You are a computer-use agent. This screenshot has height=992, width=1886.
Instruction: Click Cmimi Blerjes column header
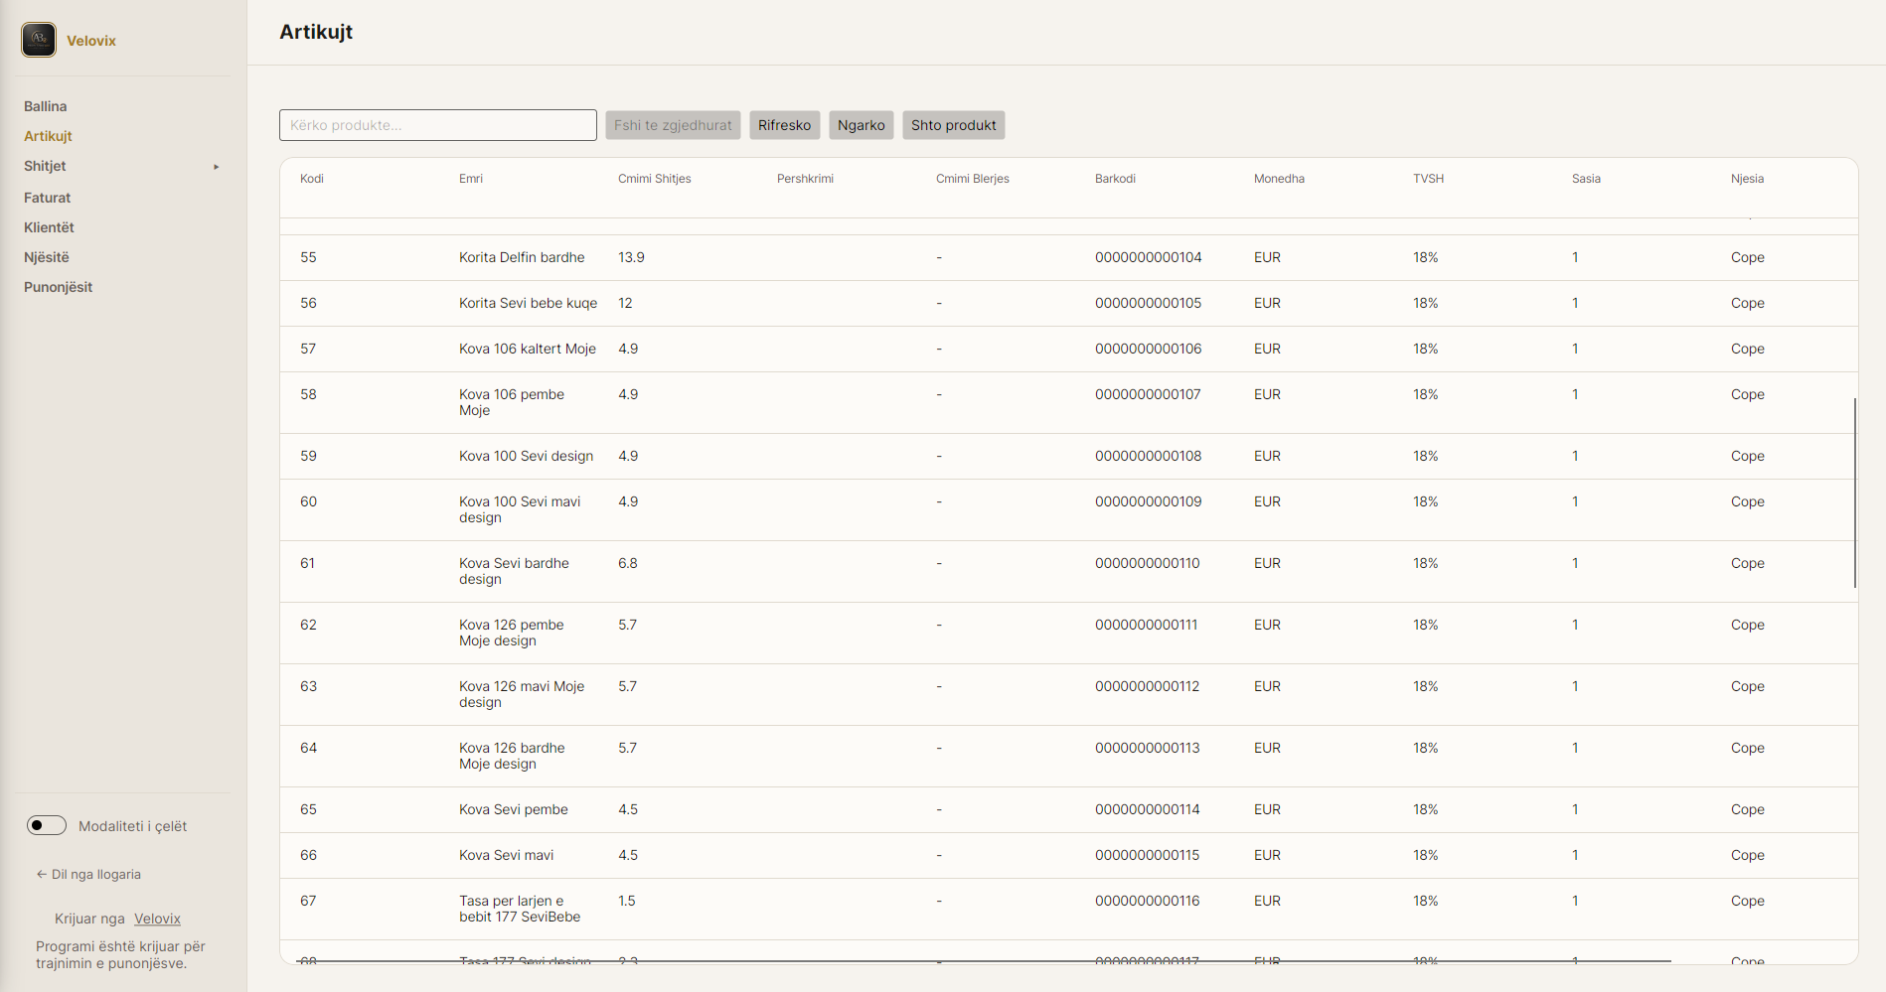tap(972, 179)
